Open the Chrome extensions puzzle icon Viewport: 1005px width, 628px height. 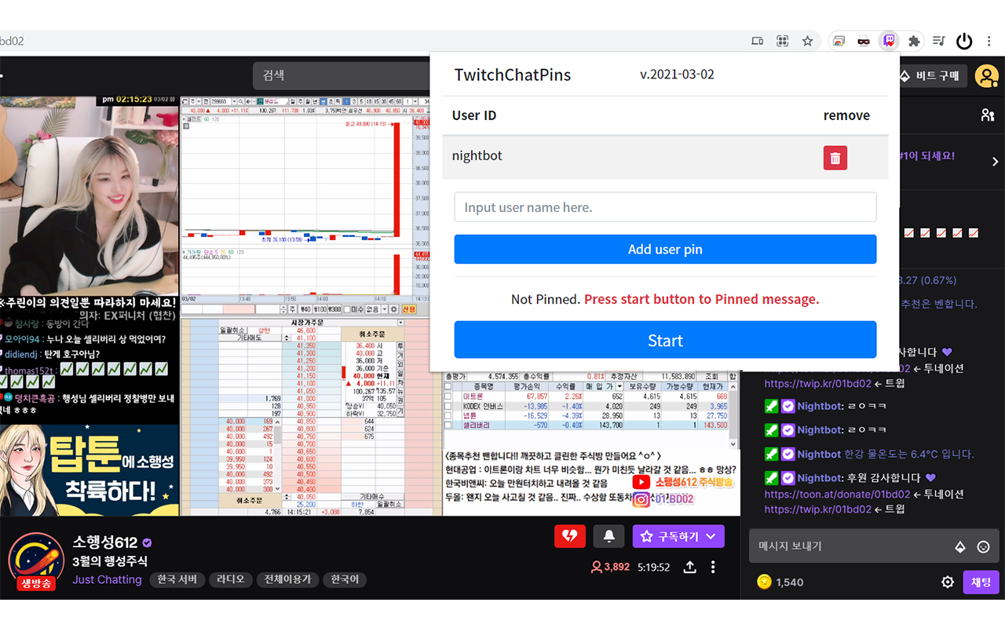pos(914,41)
